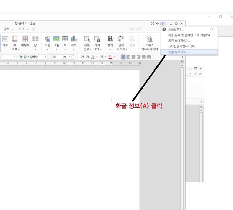Increase font size with stepper up arrow
233x210 pixels.
coord(73,56)
